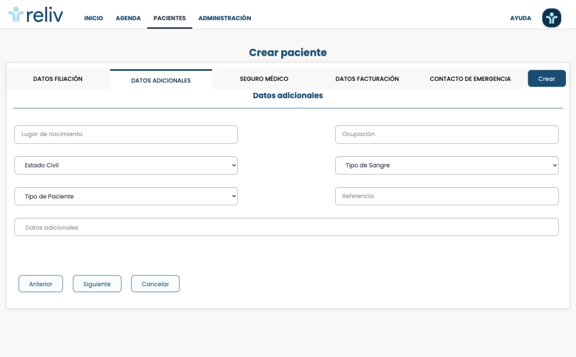Click the Siguiente button
576x357 pixels.
click(97, 284)
